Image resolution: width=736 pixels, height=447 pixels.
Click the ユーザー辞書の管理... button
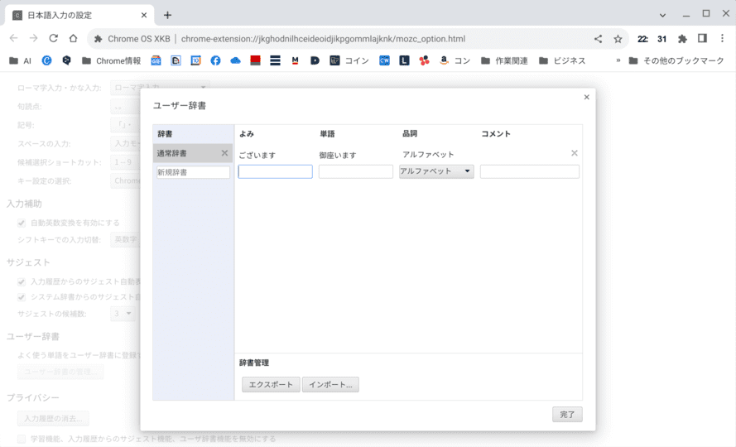60,372
